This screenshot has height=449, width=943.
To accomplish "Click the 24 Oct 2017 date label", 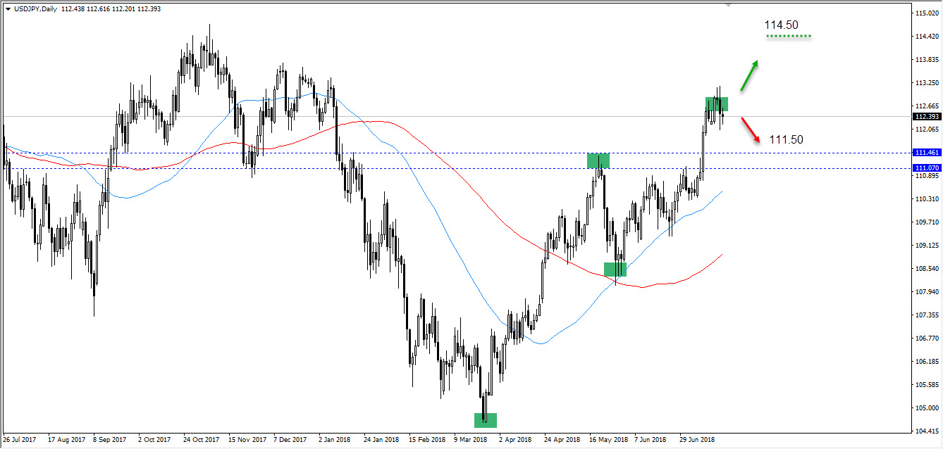I will [x=201, y=440].
